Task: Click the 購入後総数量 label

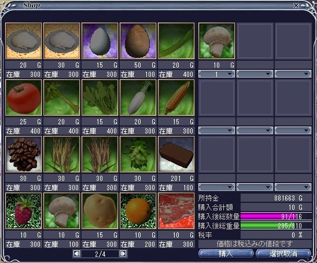Action: tap(219, 216)
